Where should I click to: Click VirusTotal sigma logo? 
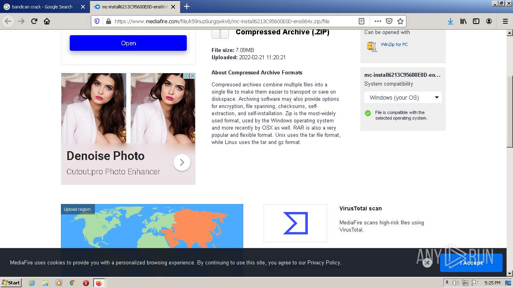pyautogui.click(x=295, y=223)
